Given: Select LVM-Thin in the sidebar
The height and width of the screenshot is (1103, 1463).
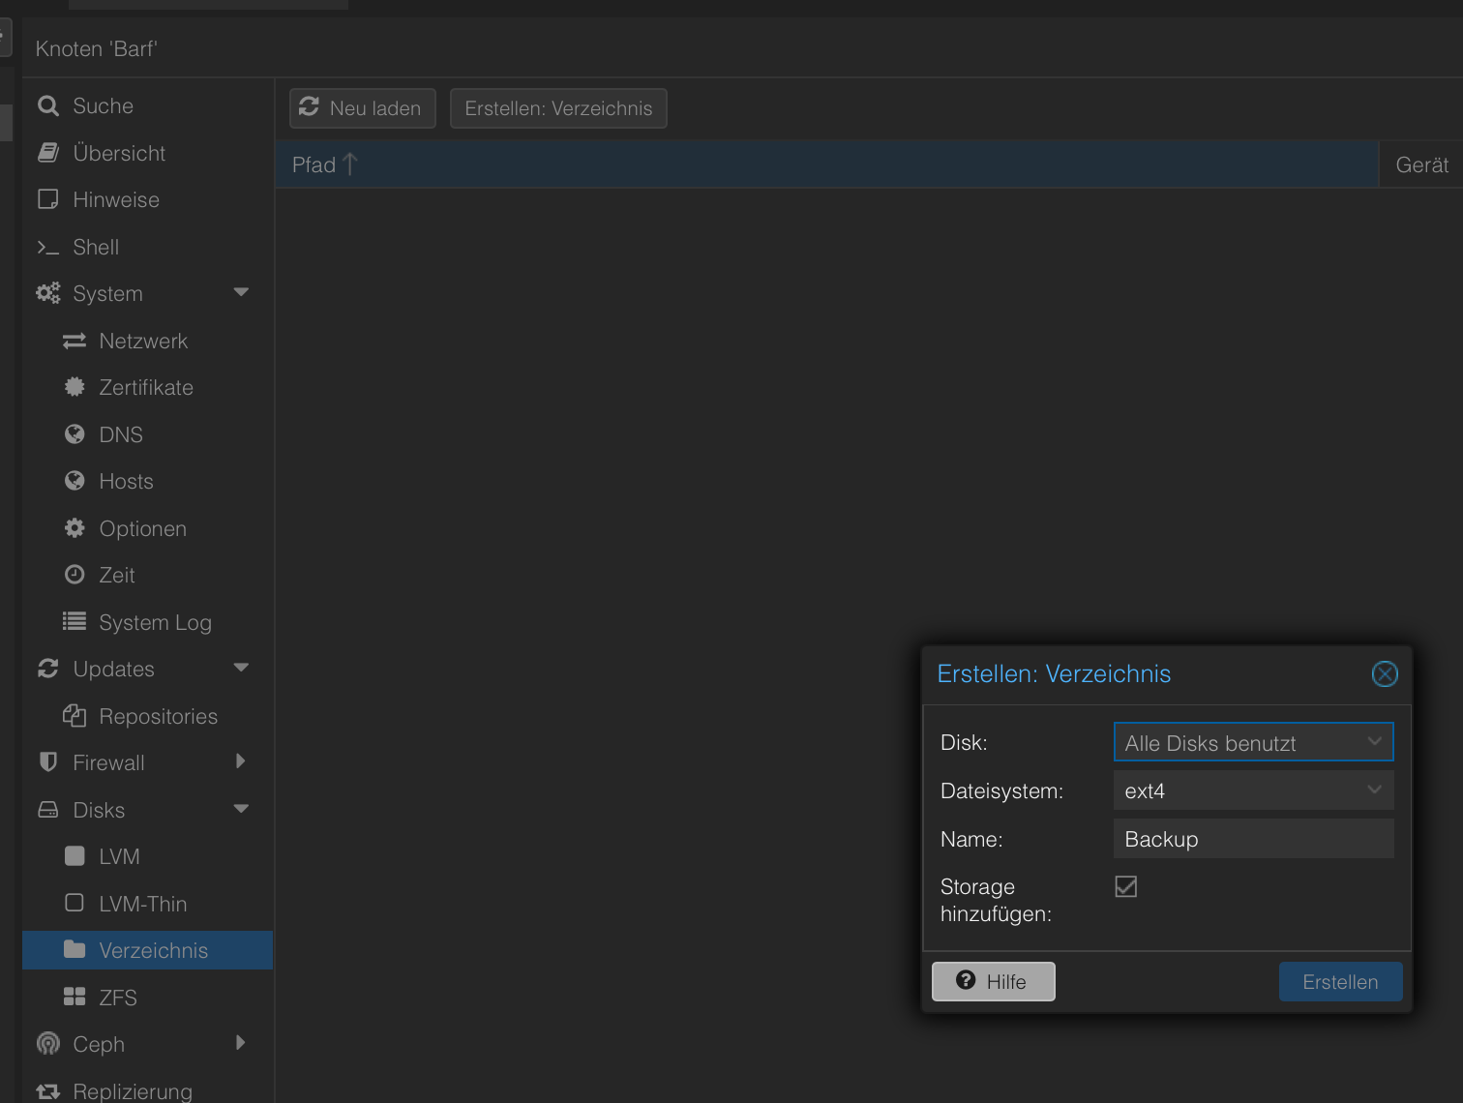Looking at the screenshot, I should 147,904.
